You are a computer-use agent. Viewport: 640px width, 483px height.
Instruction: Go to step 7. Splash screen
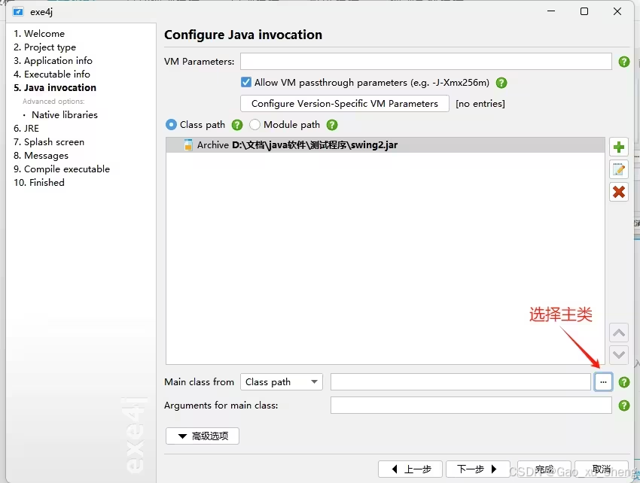[49, 142]
